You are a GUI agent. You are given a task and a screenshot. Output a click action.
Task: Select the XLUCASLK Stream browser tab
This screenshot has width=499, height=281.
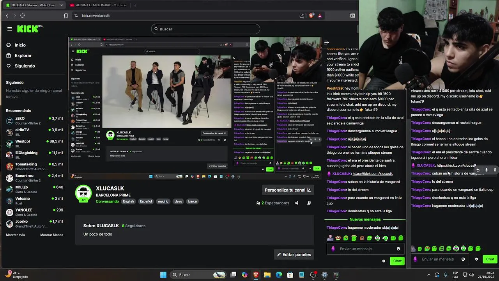pos(34,5)
